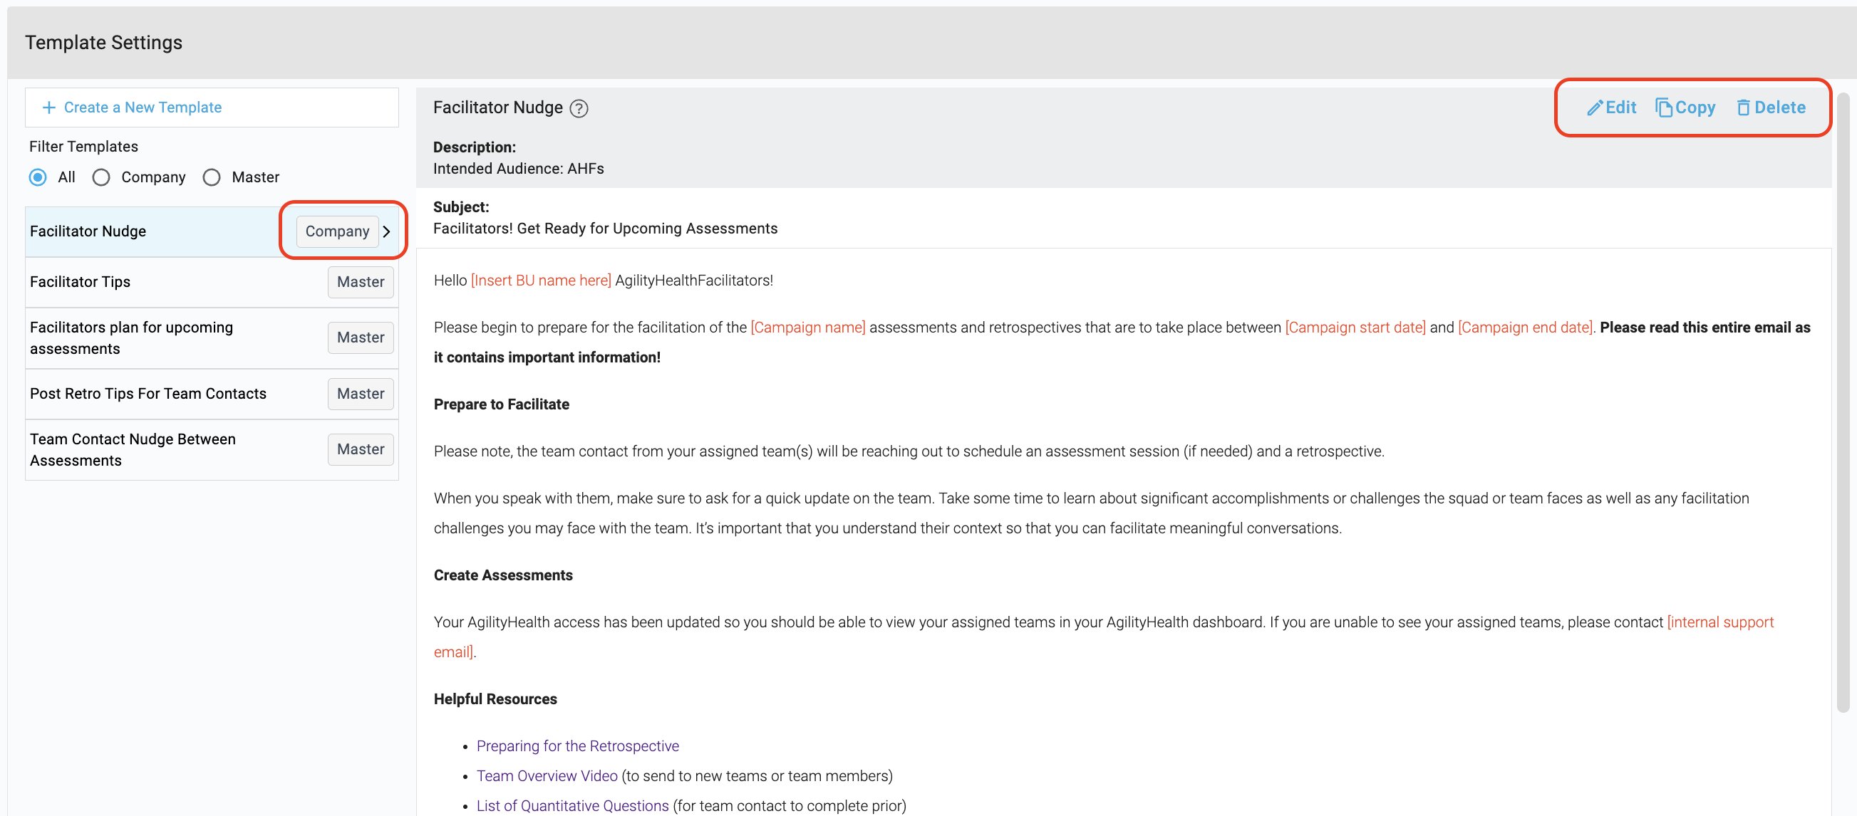Click the plus icon beside Create a New Template
1857x816 pixels.
pos(48,108)
